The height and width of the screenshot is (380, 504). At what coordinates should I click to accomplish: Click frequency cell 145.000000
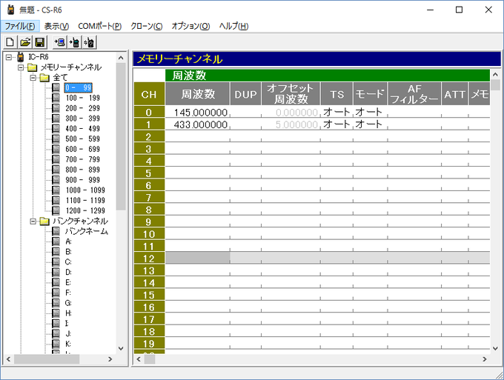tap(198, 113)
